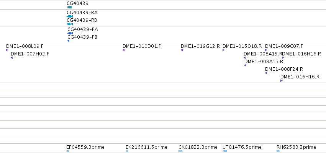Viewport: 326px width, 153px height.
Task: Click the CK01822.3prime label
Action: 198,147
